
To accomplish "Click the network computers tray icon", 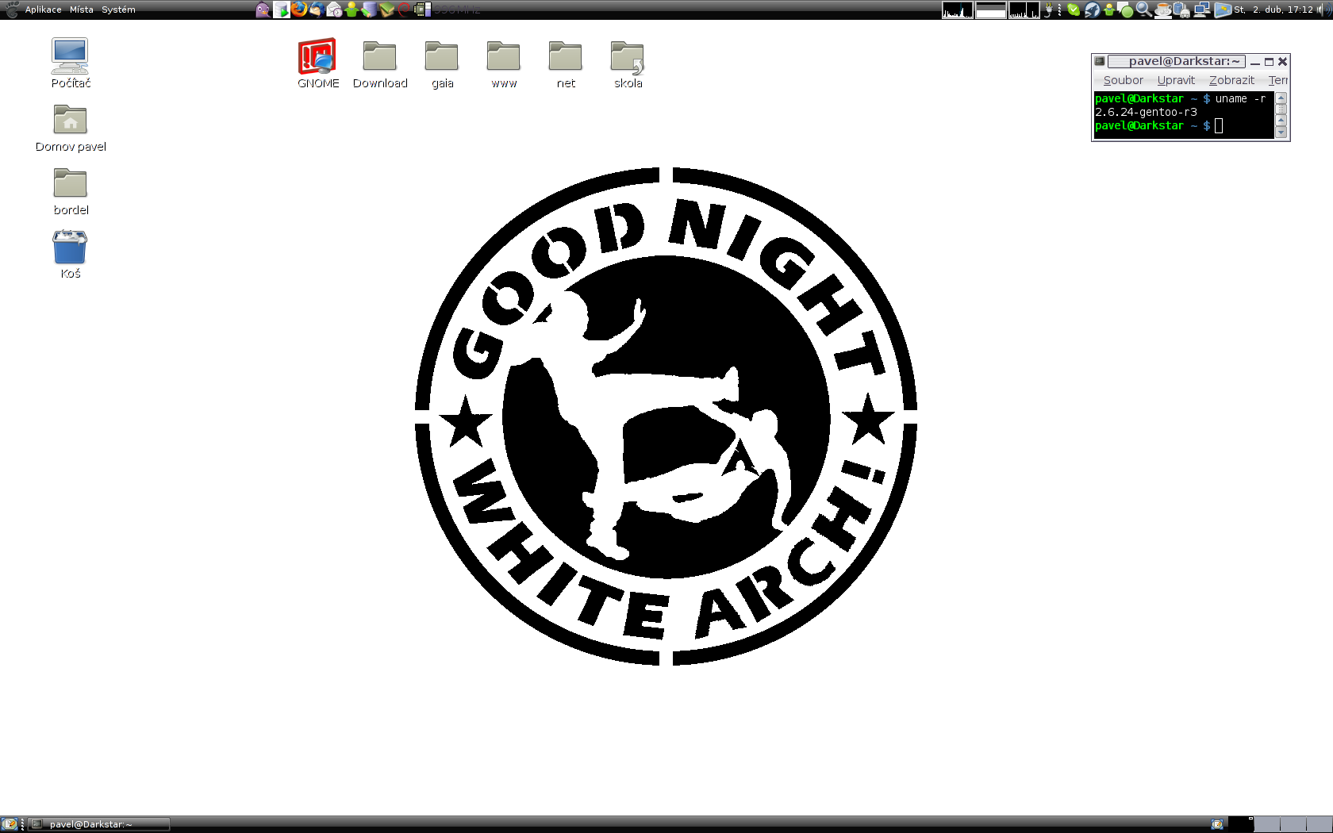I will pos(1201,10).
